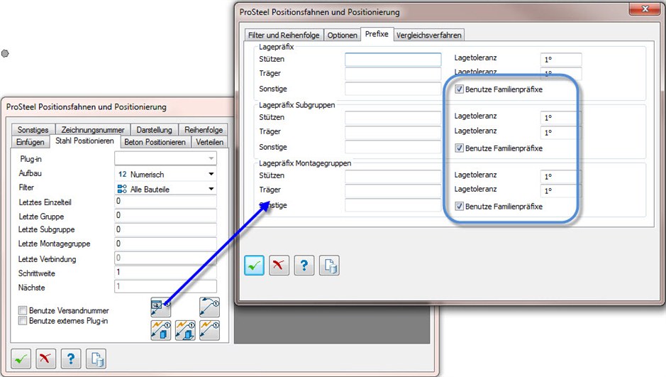Click Letzte Subgruppe input field
This screenshot has height=377, width=666.
[x=166, y=229]
